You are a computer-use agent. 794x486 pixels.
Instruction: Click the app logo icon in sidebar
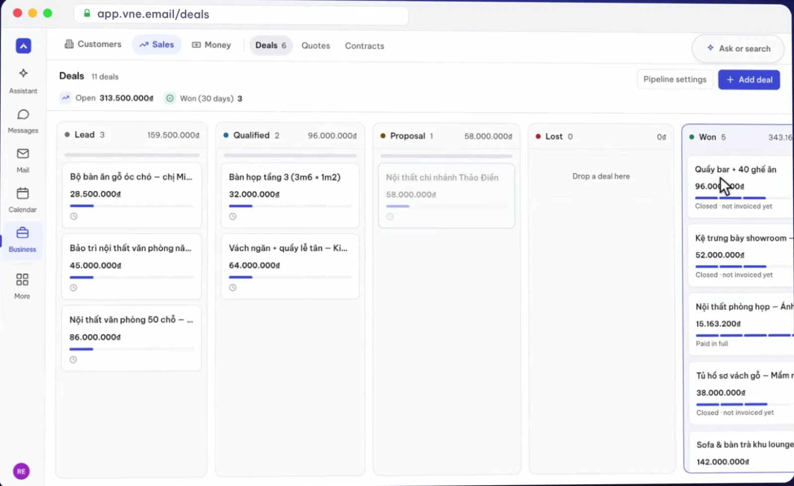pyautogui.click(x=23, y=46)
